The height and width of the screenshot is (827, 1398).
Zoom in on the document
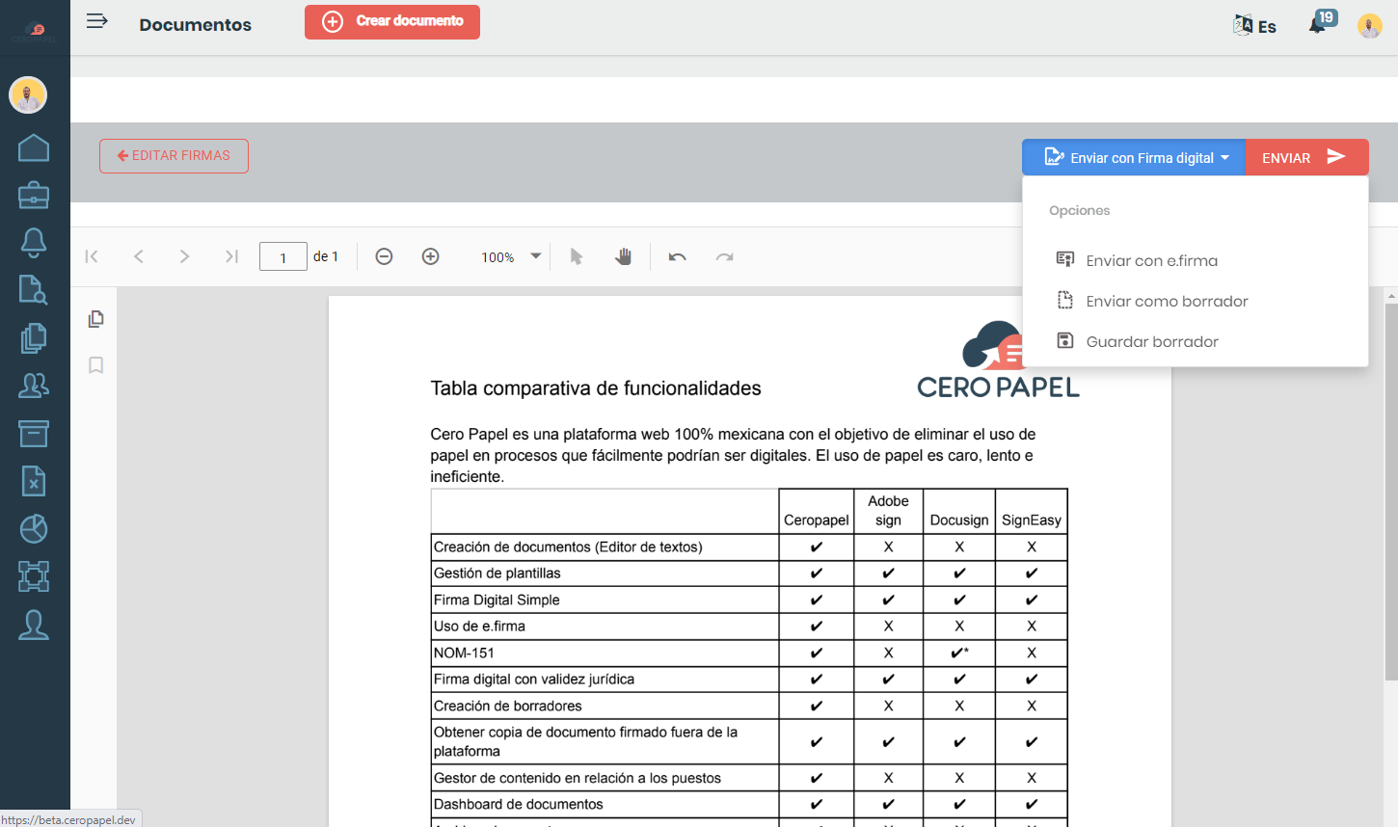[x=430, y=256]
